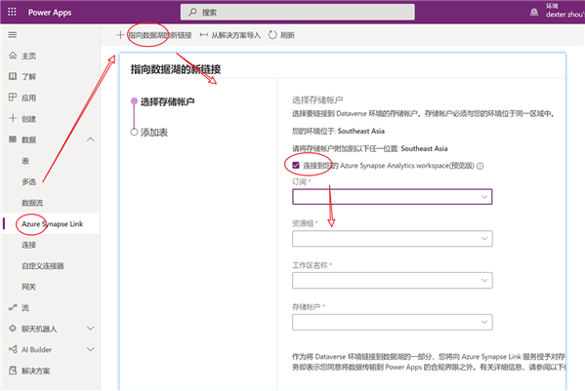This screenshot has width=585, height=391.
Task: Click the 创建 plus icon
Action: pyautogui.click(x=13, y=118)
